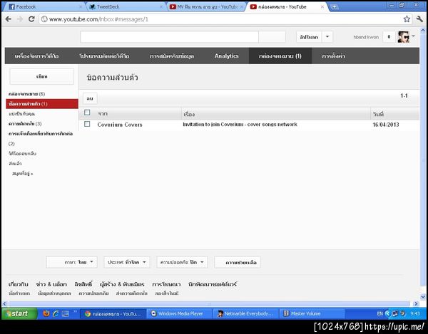Open the subscriptions navigation item
Image resolution: width=428 pixels, height=334 pixels.
pyautogui.click(x=172, y=56)
